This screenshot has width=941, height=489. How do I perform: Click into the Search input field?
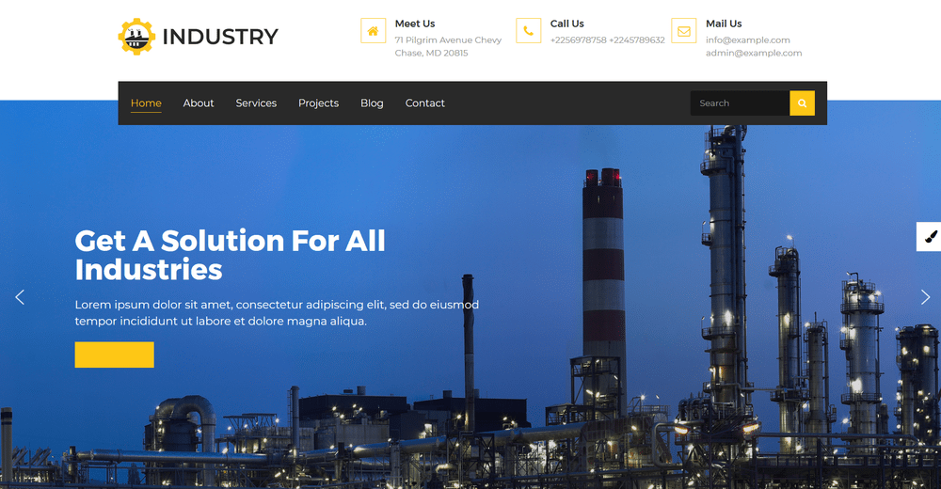(740, 103)
